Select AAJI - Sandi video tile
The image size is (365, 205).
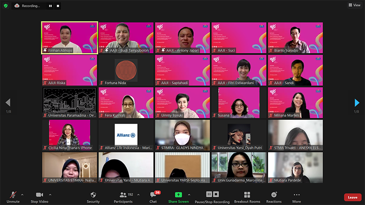point(295,70)
